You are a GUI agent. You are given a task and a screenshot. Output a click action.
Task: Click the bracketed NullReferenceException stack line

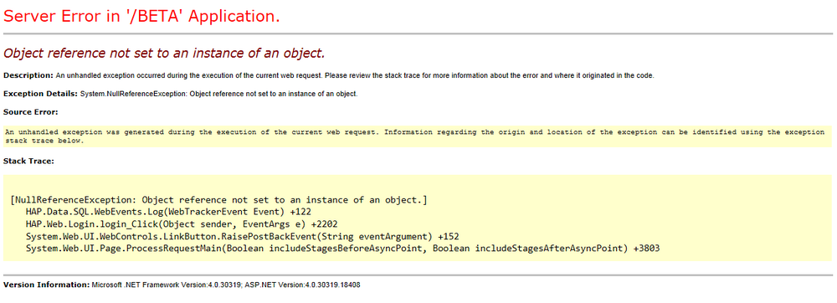[x=218, y=200]
